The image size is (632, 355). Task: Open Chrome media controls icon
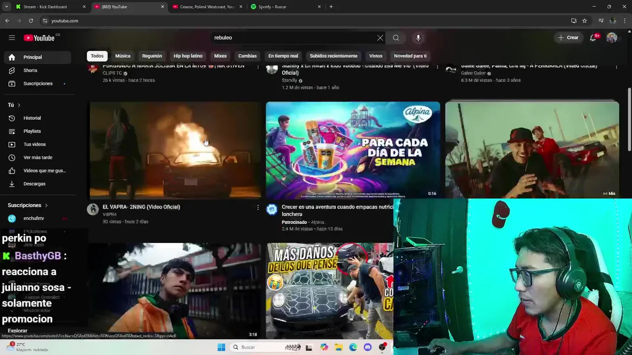601,21
